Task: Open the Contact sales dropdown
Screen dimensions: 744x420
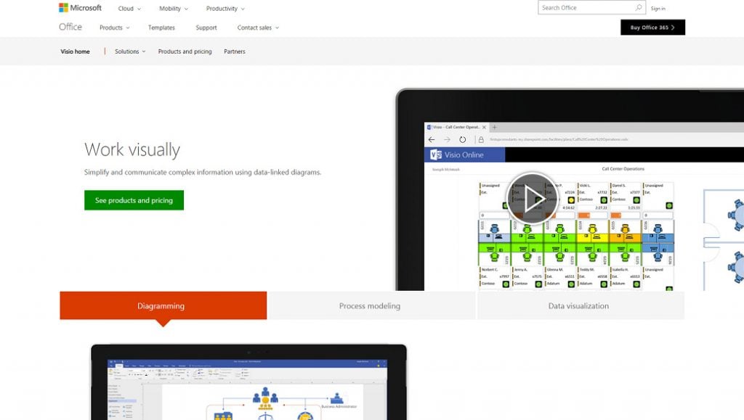Action: (256, 27)
